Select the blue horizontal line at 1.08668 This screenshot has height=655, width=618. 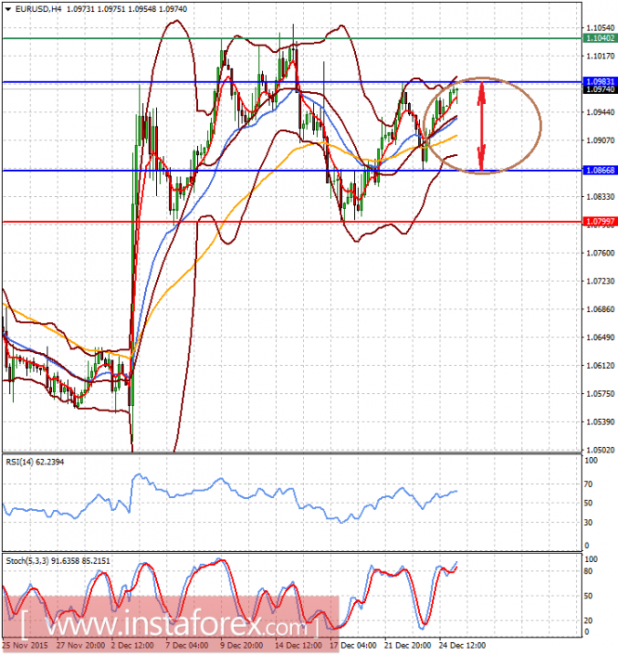point(292,170)
